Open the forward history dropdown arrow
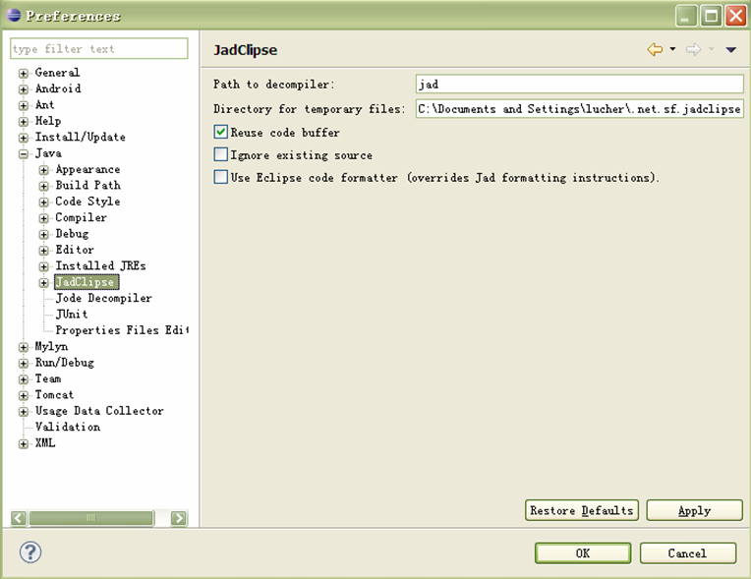The height and width of the screenshot is (579, 751). pos(712,49)
